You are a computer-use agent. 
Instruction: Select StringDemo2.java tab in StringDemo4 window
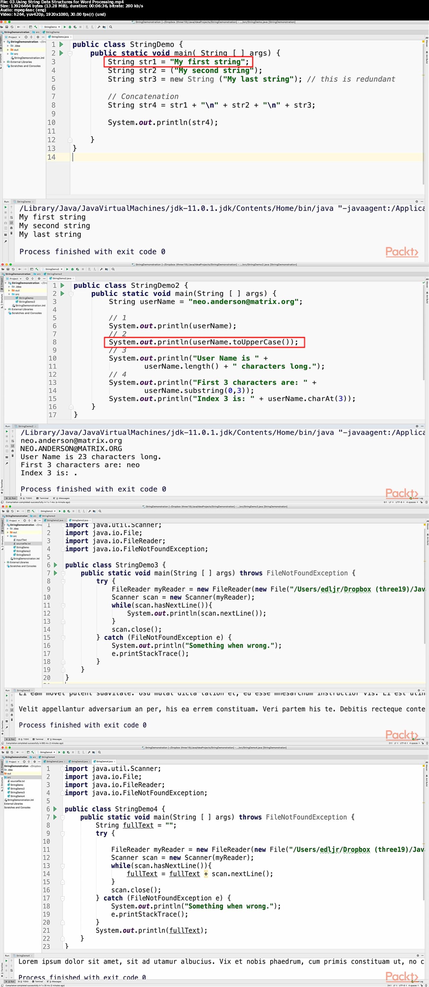click(x=54, y=762)
